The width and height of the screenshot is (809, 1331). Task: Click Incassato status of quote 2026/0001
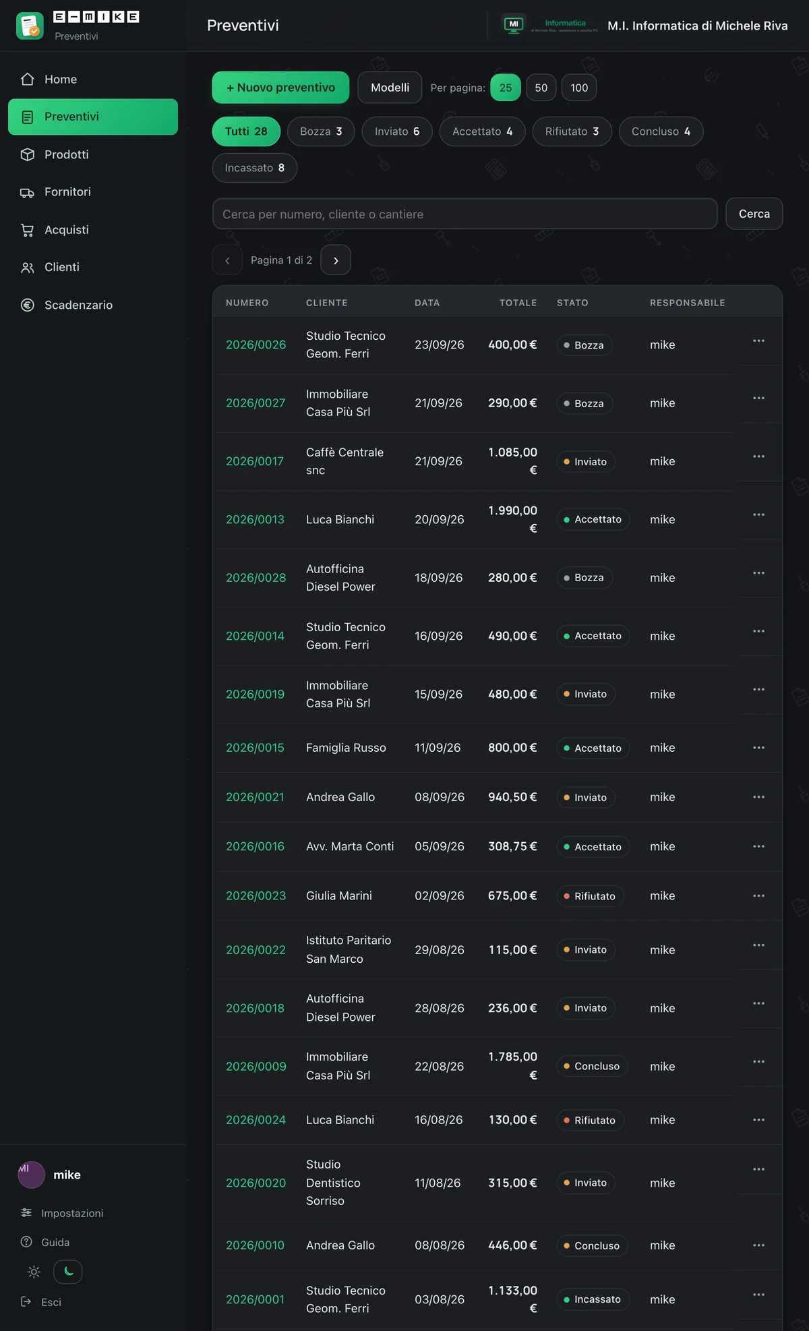tap(593, 1299)
